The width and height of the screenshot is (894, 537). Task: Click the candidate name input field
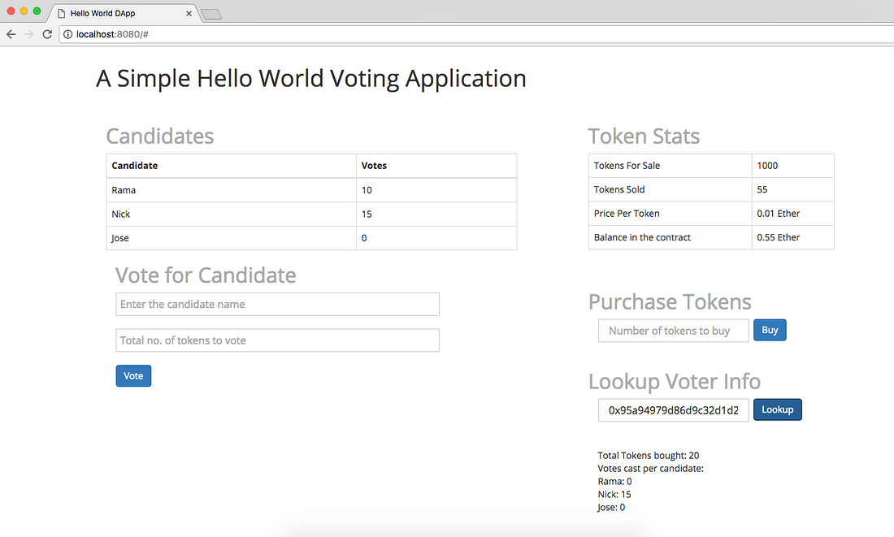pos(277,304)
